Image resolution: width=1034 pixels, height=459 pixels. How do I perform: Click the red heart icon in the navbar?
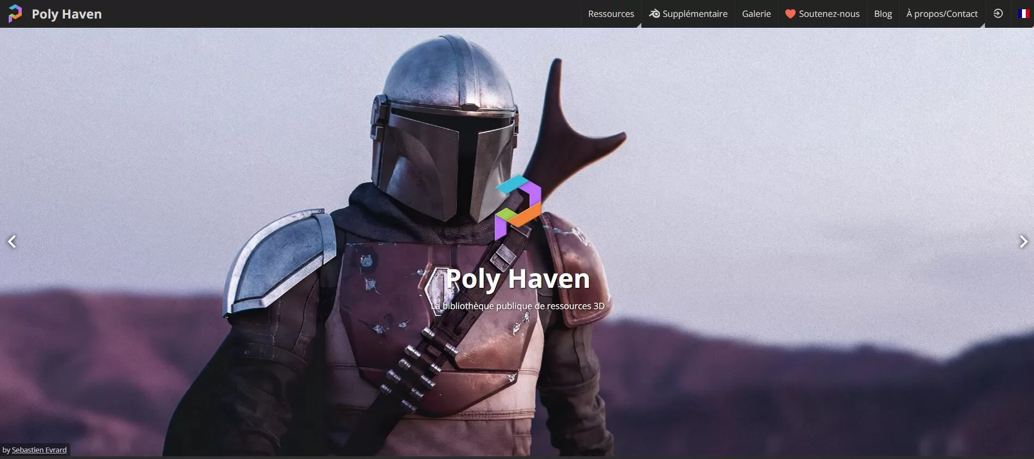790,14
